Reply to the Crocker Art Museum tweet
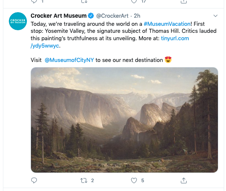 [34, 180]
